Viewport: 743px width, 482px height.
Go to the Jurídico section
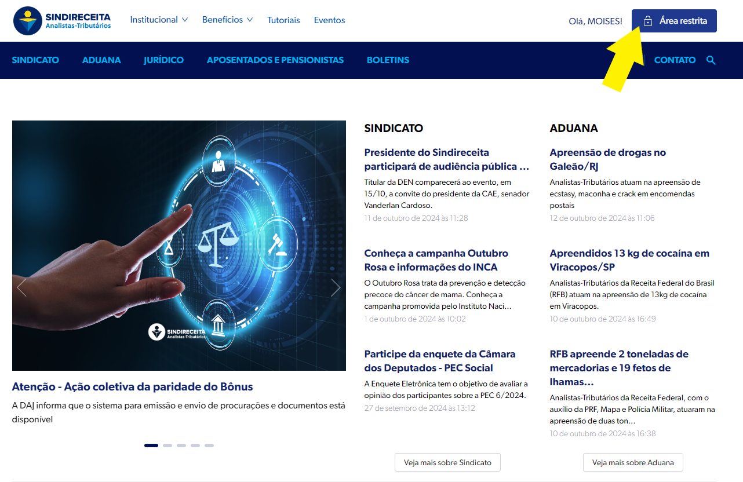(163, 60)
